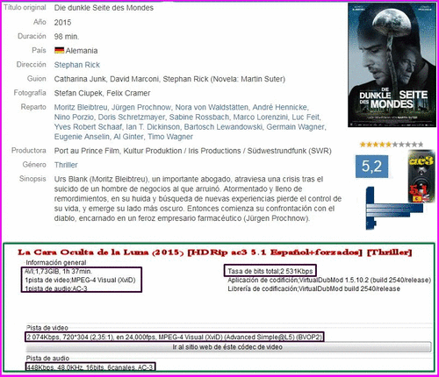Viewport: 439px width, 377px height.
Task: Click the Tasa de bits total box
Action: click(270, 271)
